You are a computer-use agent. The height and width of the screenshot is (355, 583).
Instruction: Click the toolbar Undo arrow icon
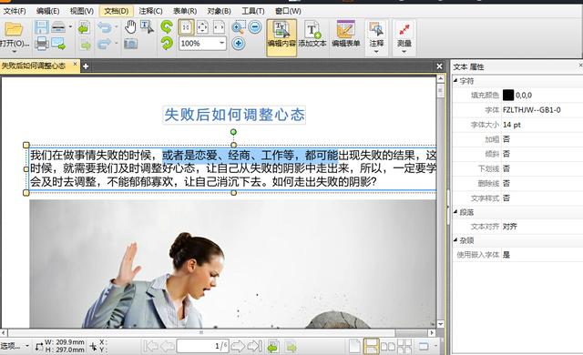(105, 27)
